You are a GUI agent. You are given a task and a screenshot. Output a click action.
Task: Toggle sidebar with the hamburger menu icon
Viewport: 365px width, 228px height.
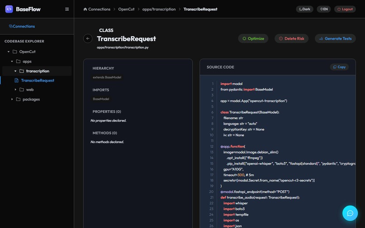[67, 9]
